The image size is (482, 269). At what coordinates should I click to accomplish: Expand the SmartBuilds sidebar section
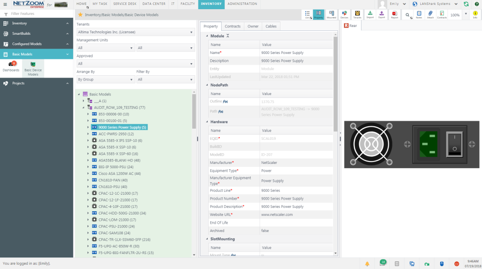coord(37,34)
